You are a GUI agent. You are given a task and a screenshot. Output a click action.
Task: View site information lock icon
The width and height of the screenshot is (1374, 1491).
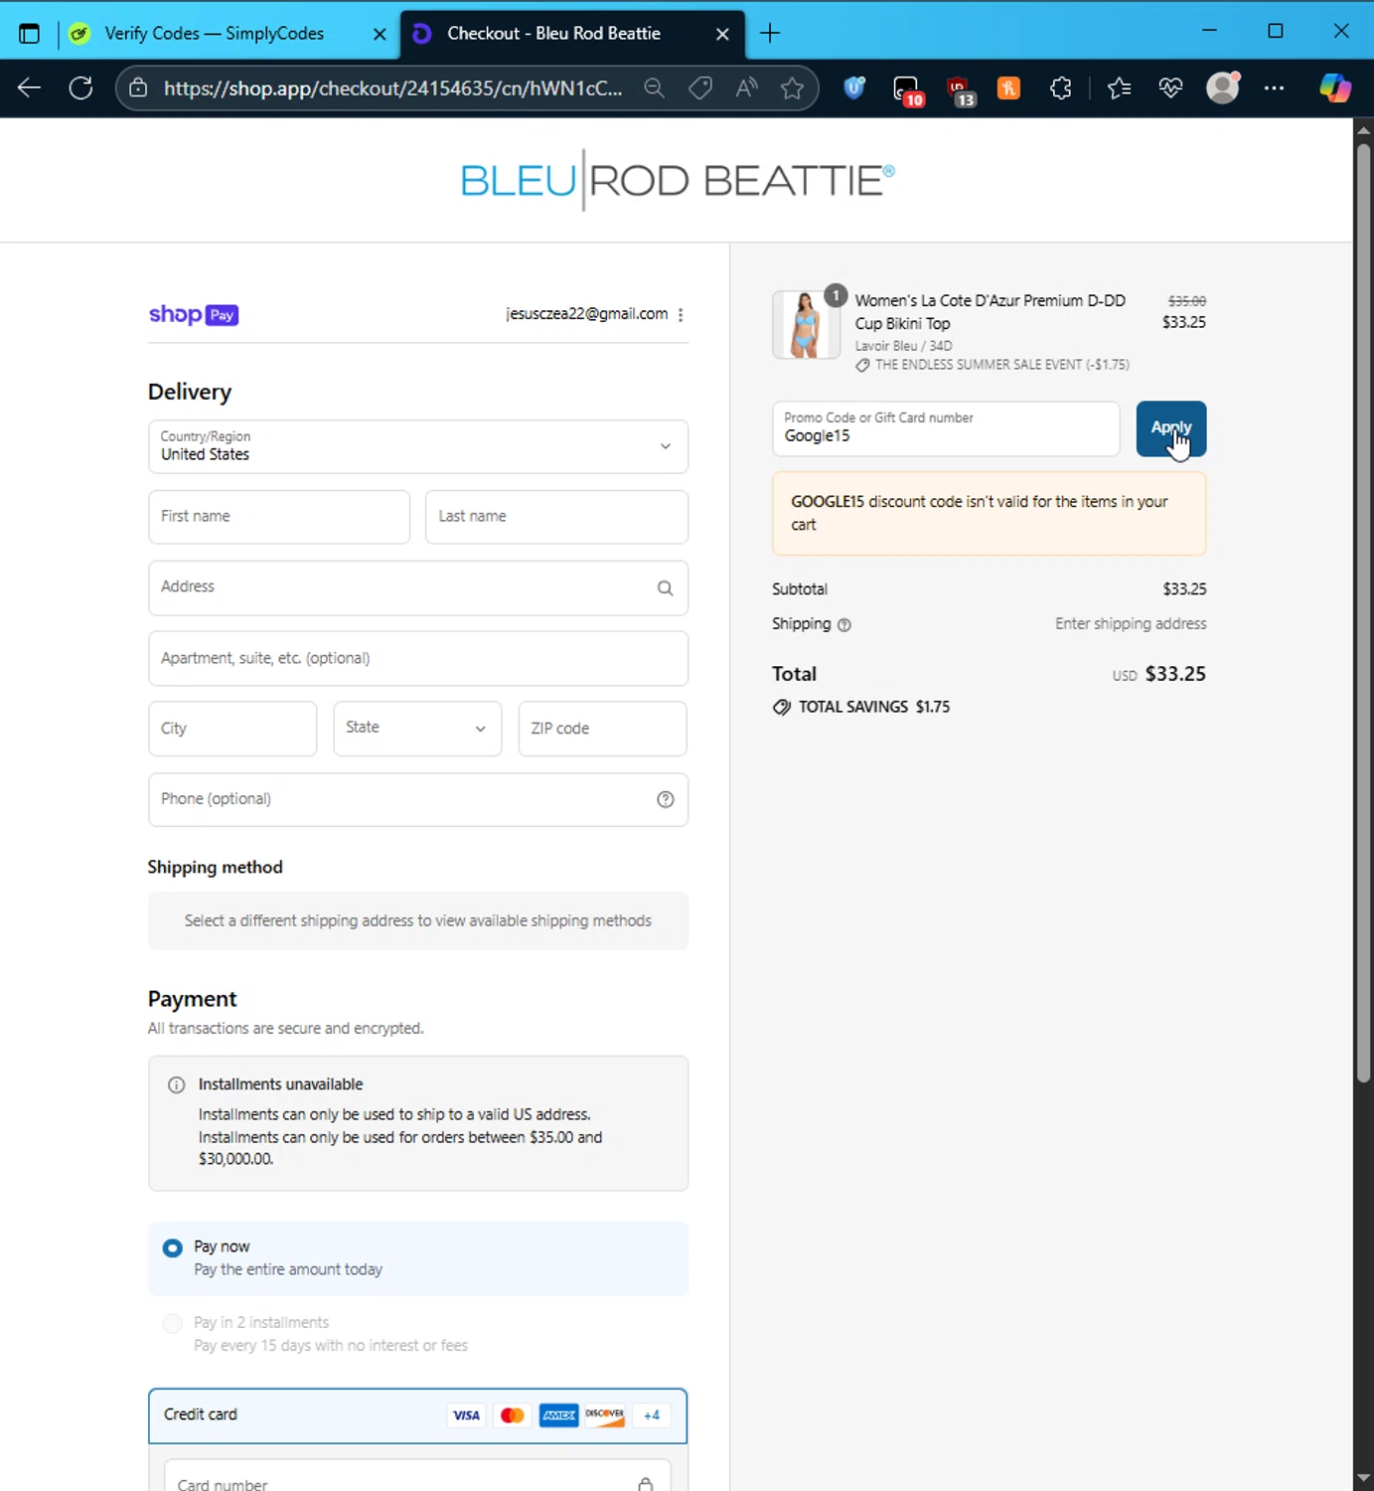pos(138,87)
